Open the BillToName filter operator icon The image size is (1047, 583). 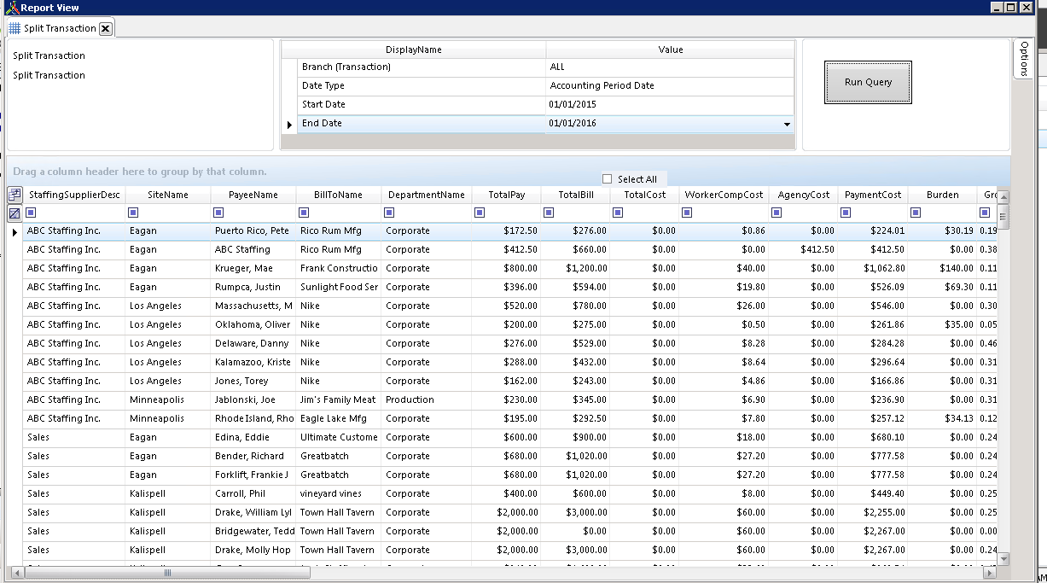pyautogui.click(x=304, y=213)
